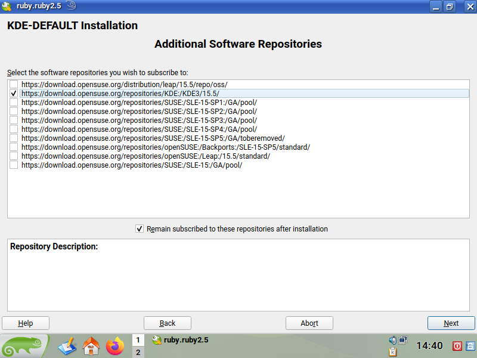Toggle Remain subscribed after installation checkbox

[140, 229]
